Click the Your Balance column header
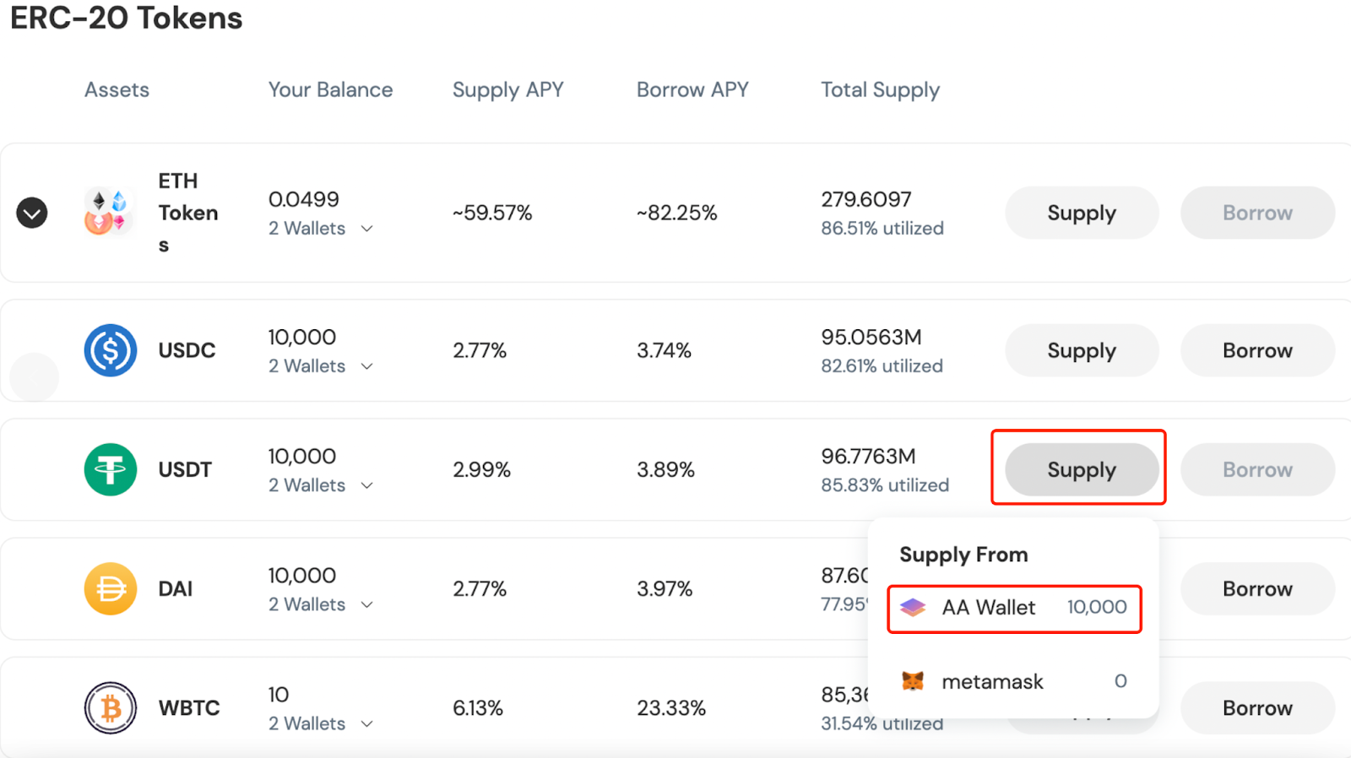The height and width of the screenshot is (758, 1351). pos(330,89)
